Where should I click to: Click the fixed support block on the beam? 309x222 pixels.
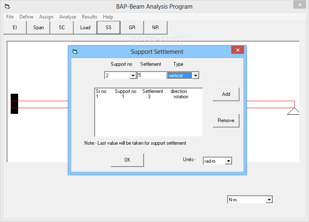point(14,104)
